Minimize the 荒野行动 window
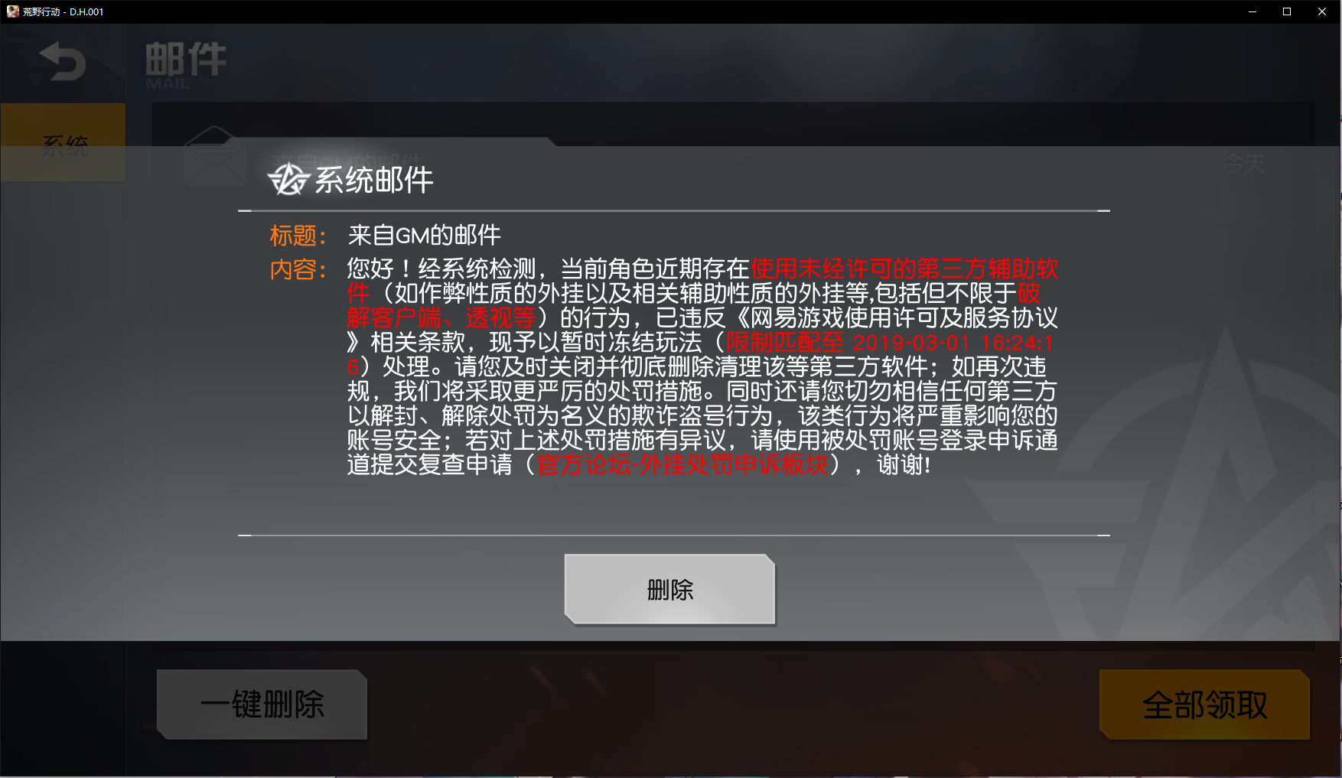The width and height of the screenshot is (1342, 778). click(x=1252, y=11)
